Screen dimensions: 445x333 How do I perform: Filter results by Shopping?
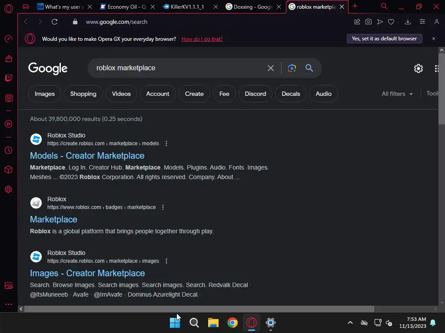tap(83, 94)
